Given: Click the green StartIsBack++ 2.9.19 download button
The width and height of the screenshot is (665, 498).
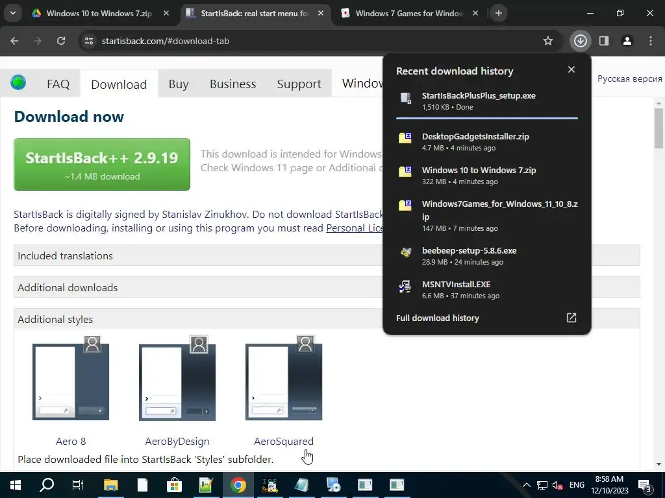Looking at the screenshot, I should 102,164.
